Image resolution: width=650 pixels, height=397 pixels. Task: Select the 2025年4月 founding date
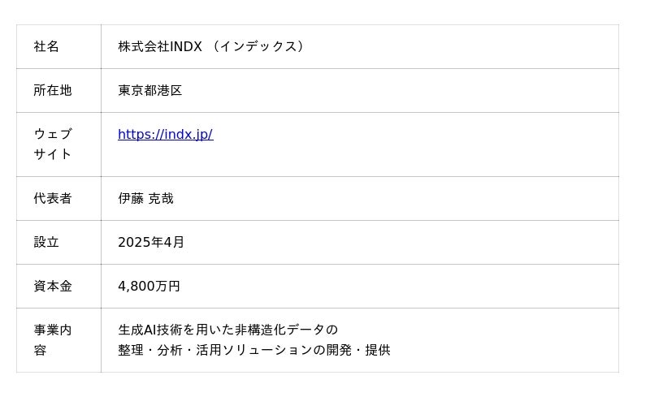(x=151, y=243)
